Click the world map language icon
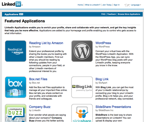Image resolution: width=144 pixels, height=122 pixels. (x=127, y=5)
